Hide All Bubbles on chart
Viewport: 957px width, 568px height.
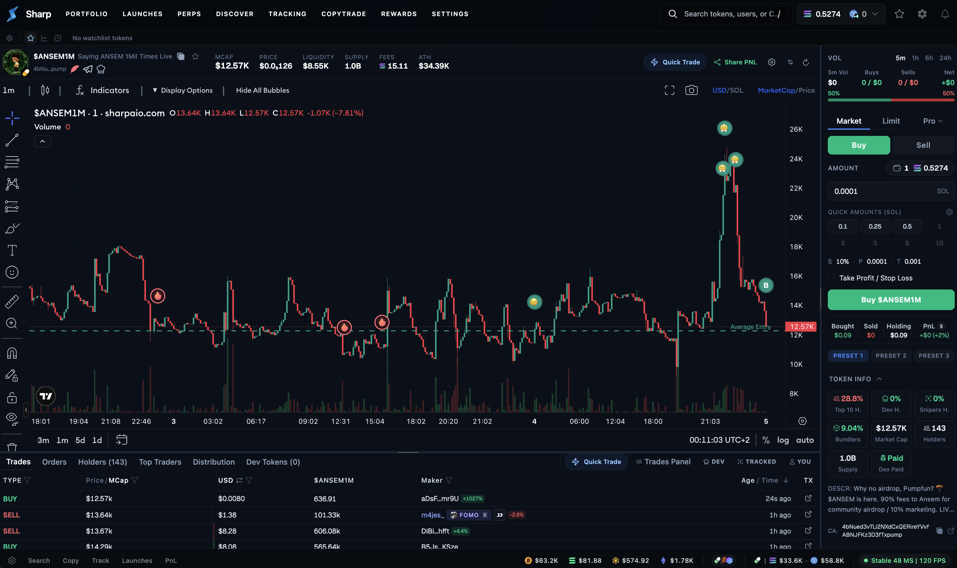262,90
